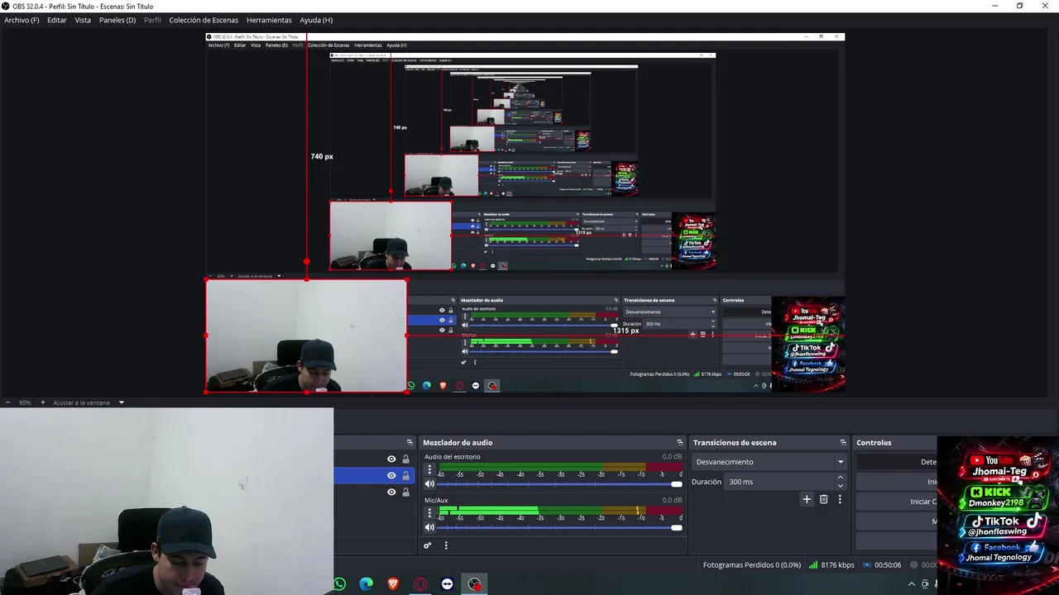
Task: Open WhatsApp from the taskbar
Action: point(339,584)
